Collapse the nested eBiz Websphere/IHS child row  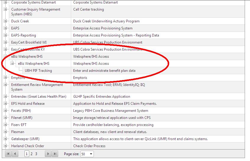(12, 63)
